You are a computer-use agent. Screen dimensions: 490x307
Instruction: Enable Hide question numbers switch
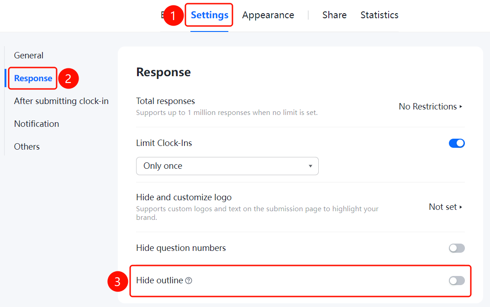(x=457, y=248)
